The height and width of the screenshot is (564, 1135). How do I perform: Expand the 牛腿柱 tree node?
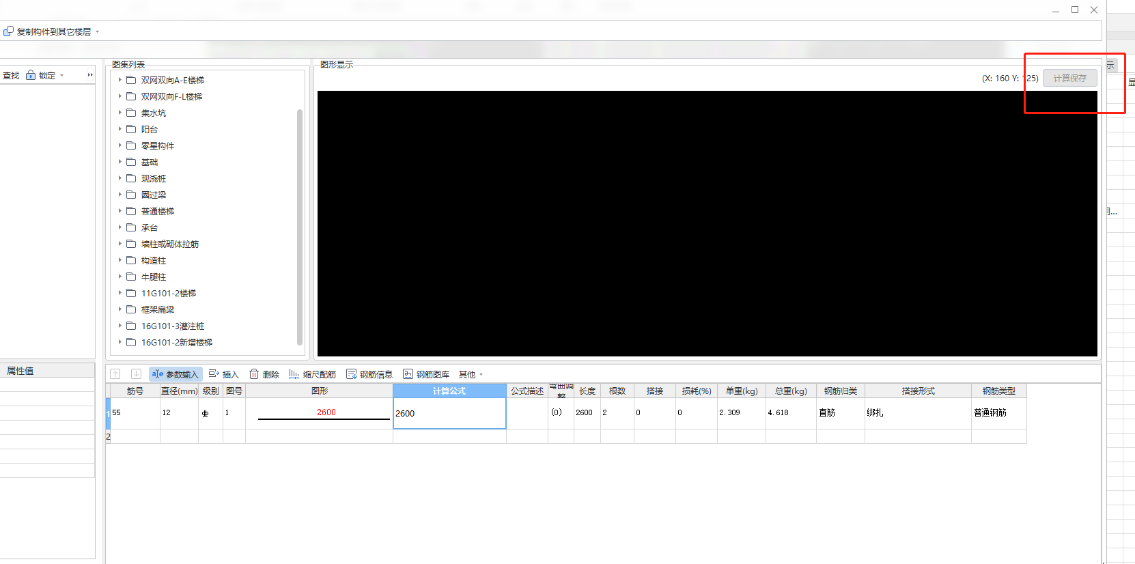click(120, 277)
